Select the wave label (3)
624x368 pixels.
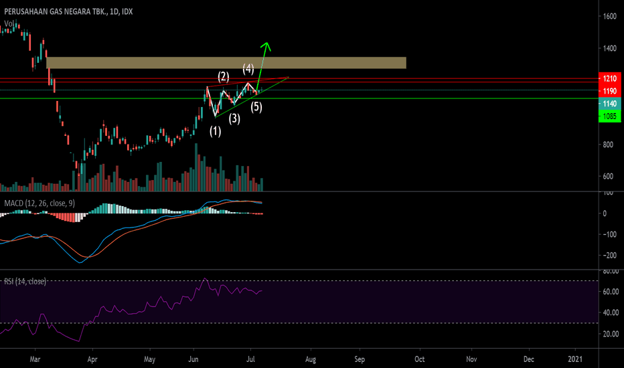point(234,118)
